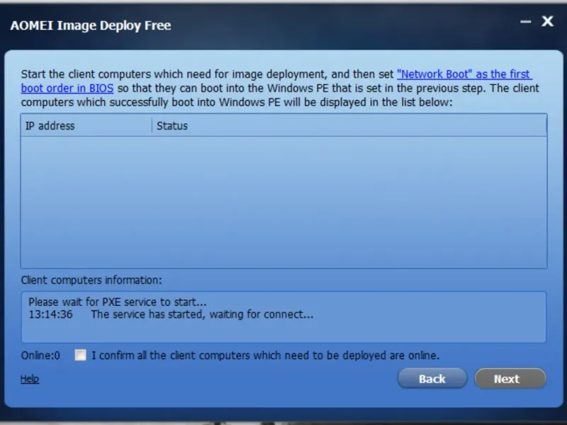Close the AOMEI Image Deploy window
This screenshot has height=425, width=567.
(547, 21)
